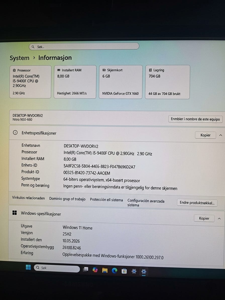Click the Versjon value 25H2
225x300 pixels.
pos(67,234)
